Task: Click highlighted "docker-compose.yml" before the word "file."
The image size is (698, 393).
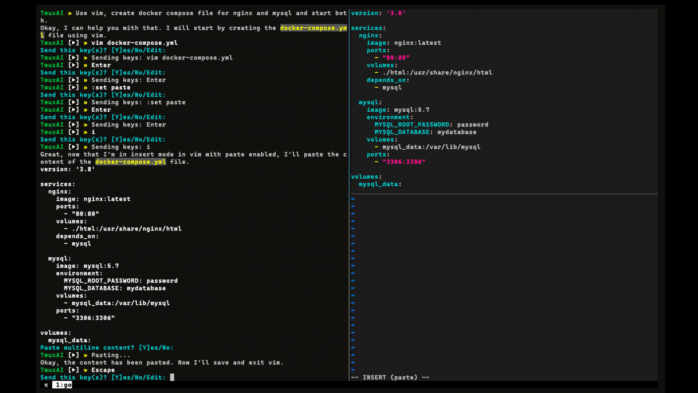Action: click(x=130, y=162)
